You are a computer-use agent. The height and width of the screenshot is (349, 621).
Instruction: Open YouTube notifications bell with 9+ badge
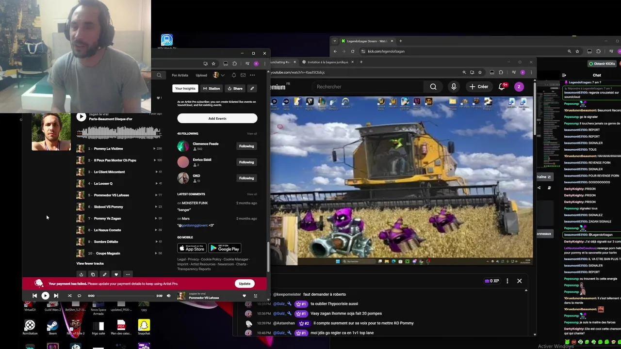tap(502, 87)
